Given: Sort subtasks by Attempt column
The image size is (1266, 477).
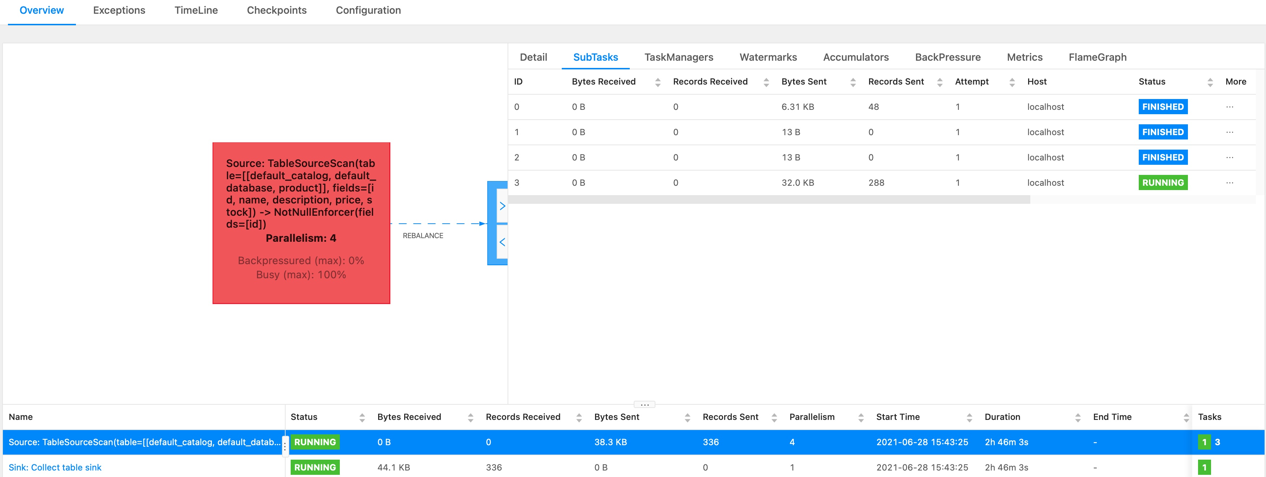Looking at the screenshot, I should (x=1011, y=82).
